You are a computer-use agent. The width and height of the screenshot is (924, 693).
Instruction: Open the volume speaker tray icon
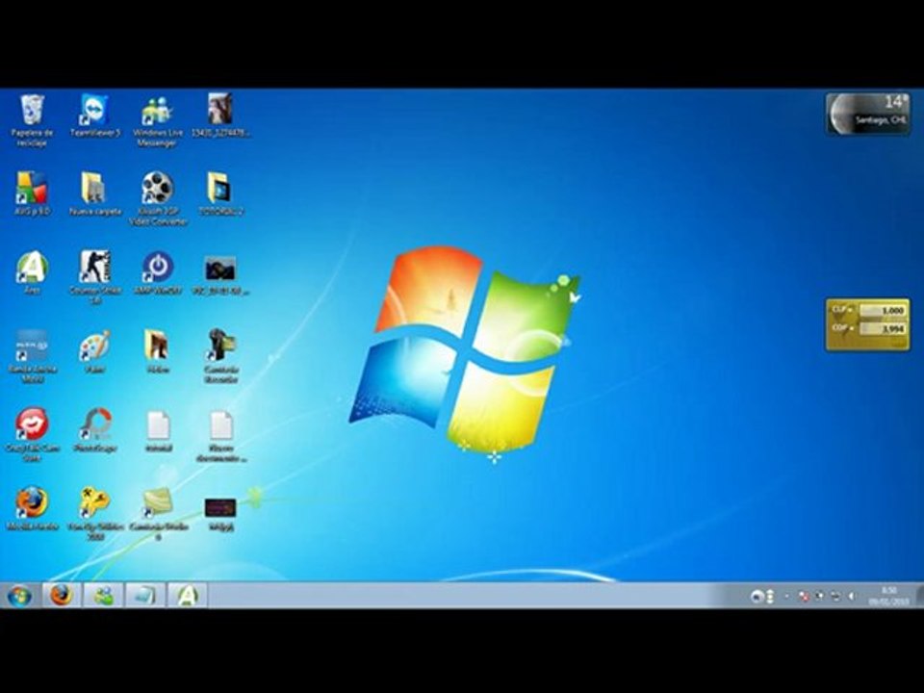852,597
